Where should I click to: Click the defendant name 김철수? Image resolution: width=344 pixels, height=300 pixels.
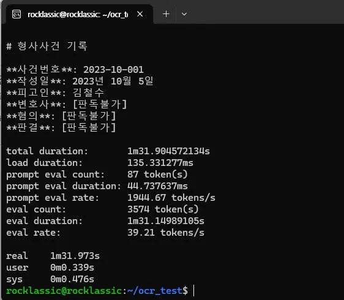(88, 92)
